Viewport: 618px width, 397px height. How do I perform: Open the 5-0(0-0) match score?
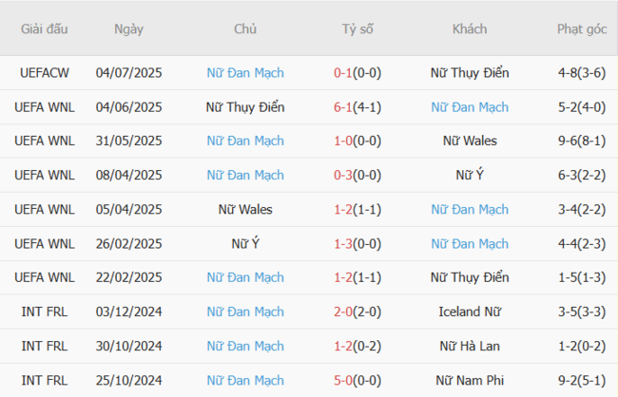pyautogui.click(x=357, y=380)
